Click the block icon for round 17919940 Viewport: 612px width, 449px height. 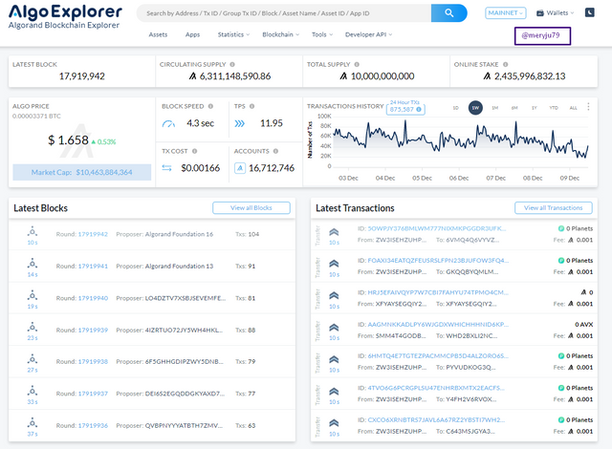pos(33,295)
